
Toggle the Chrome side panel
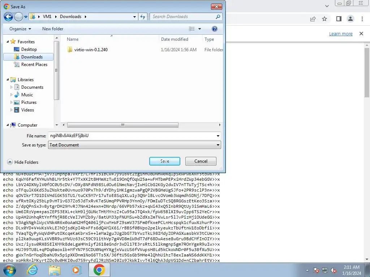click(x=339, y=19)
